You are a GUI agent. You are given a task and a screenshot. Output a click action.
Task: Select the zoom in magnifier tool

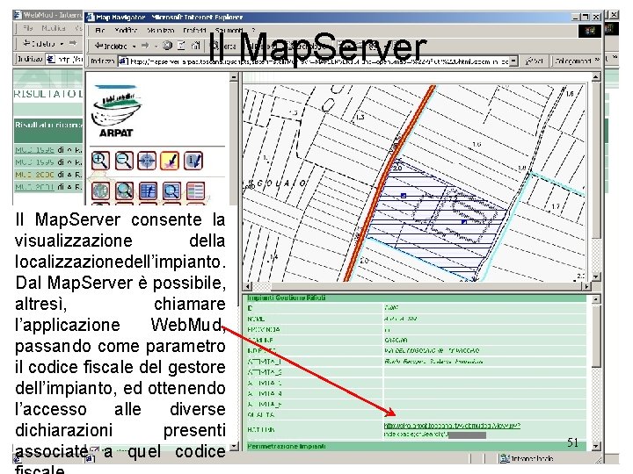click(99, 161)
